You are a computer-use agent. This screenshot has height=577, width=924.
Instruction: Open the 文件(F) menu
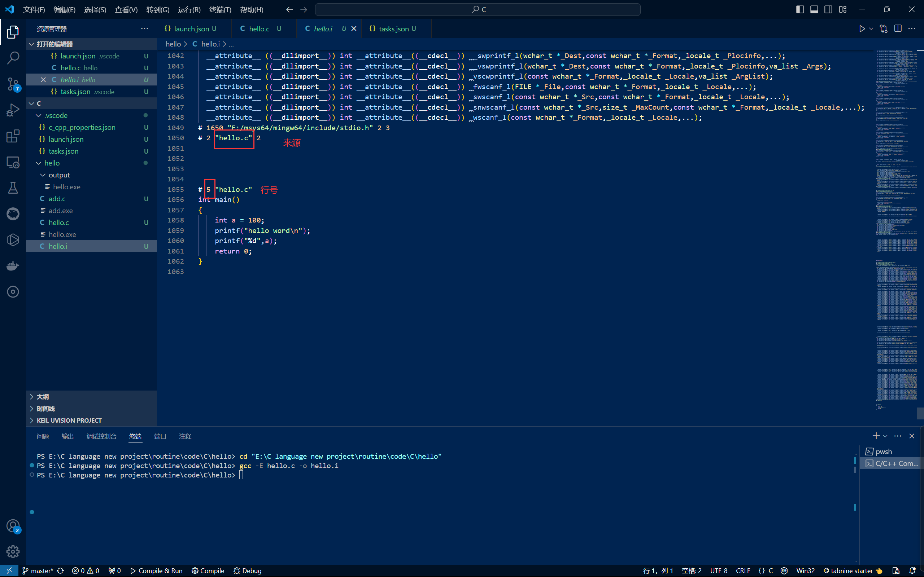(x=34, y=9)
